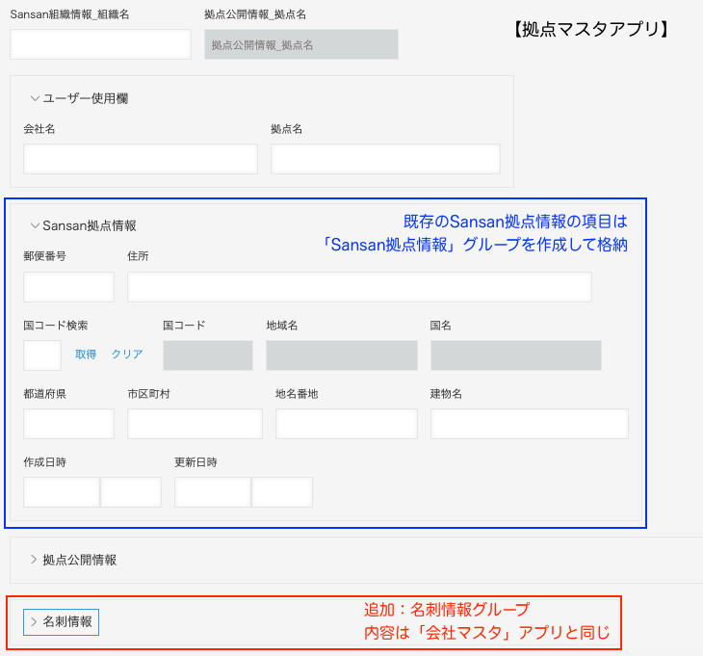This screenshot has width=703, height=656.
Task: Click the 国コード検索 label text
Action: click(56, 325)
